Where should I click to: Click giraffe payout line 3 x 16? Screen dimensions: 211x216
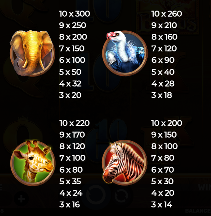[x=70, y=204]
